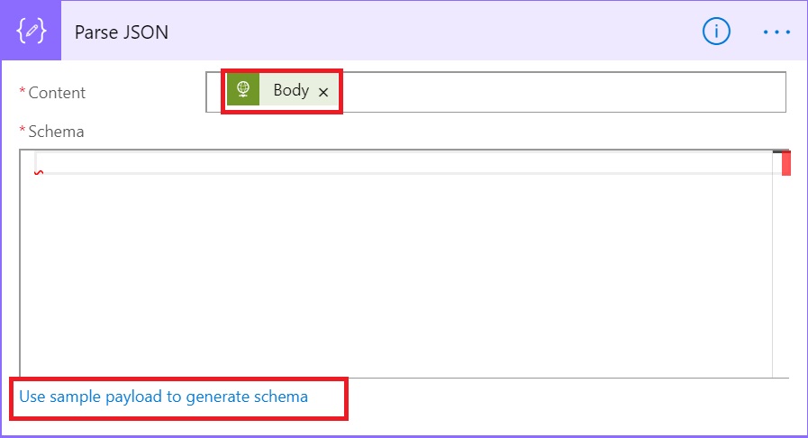The width and height of the screenshot is (808, 438).
Task: Click Use sample payload to generate schema
Action: 163,397
